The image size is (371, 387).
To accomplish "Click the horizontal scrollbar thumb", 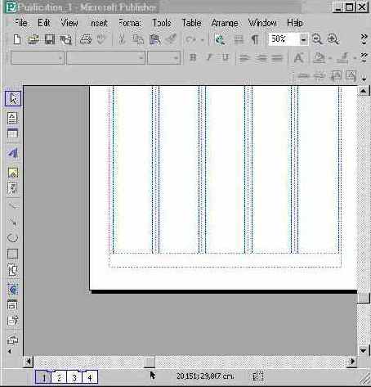I will pyautogui.click(x=150, y=362).
